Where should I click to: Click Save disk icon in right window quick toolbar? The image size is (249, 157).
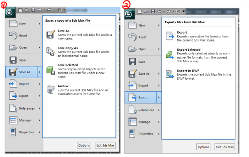click(153, 12)
